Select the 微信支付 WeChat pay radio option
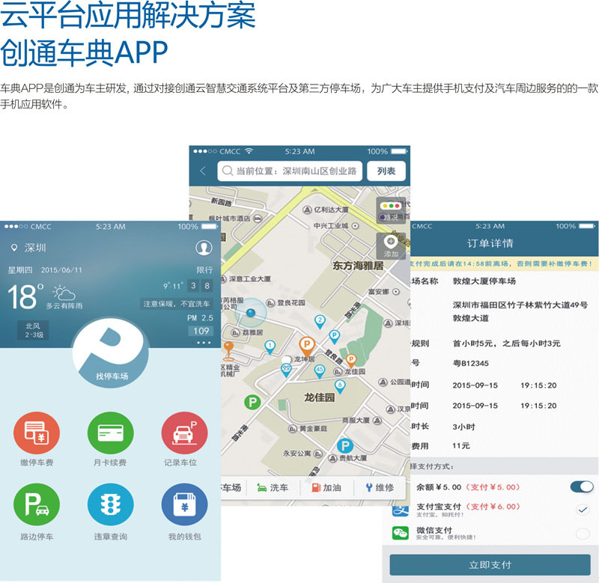Screen dimensions: 599x583 (583, 533)
